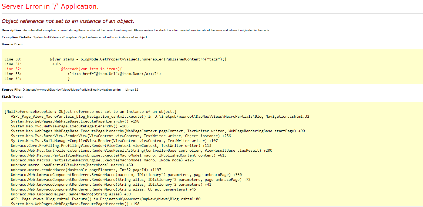Click the "Exception Details:" label

point(17,37)
